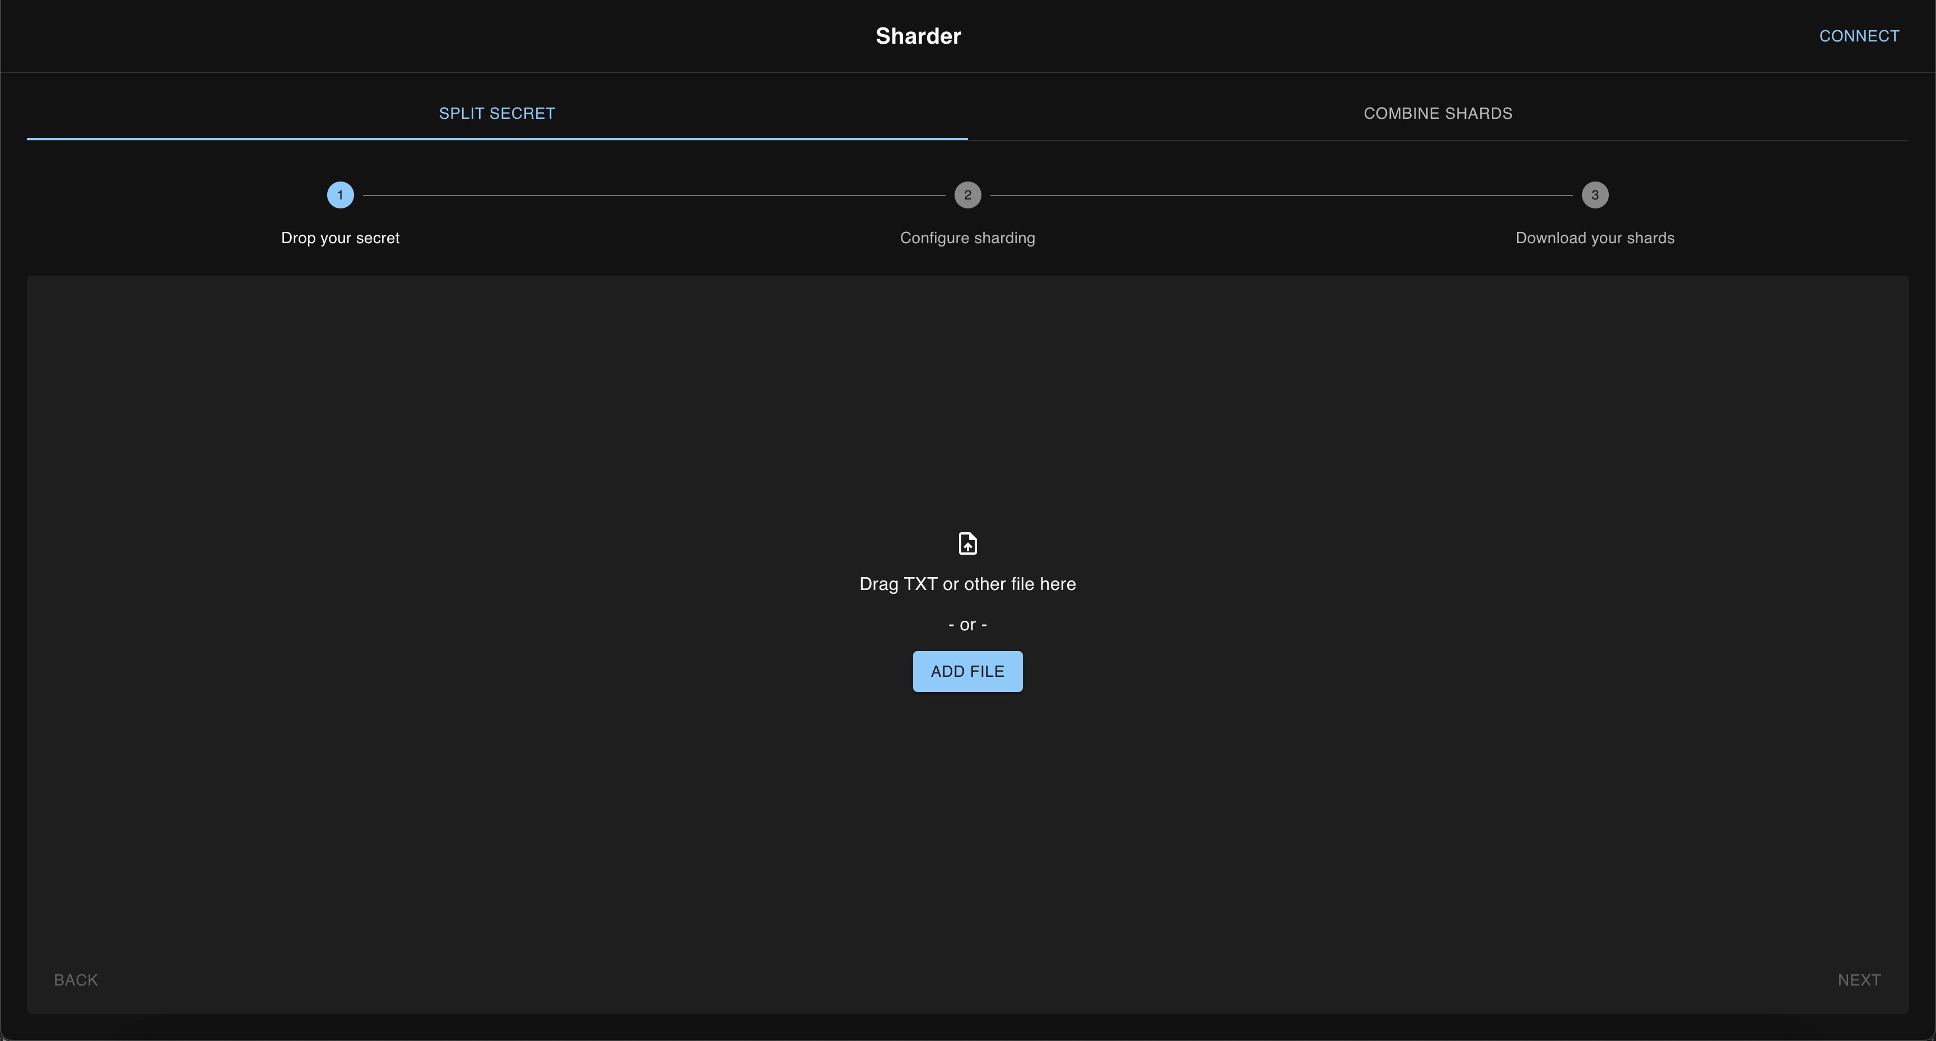The height and width of the screenshot is (1041, 1936).
Task: Click the BACK button
Action: 76,979
